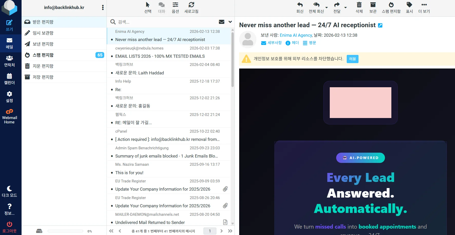Image resolution: width=455 pixels, height=235 pixels.
Task: Open the envelope filter in search bar
Action: (x=221, y=22)
